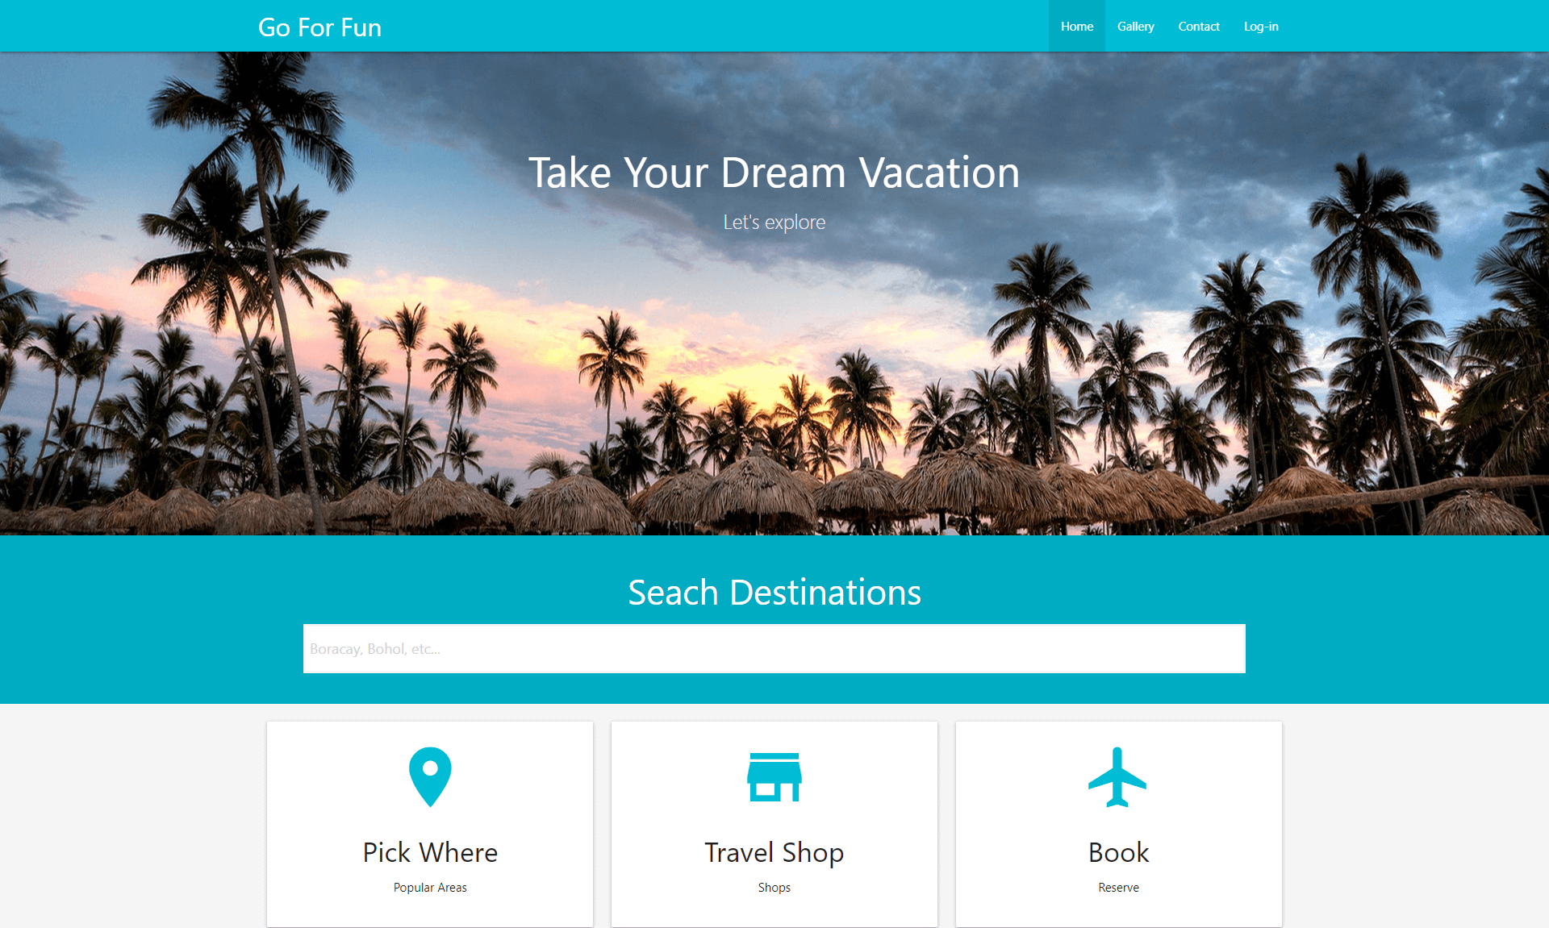This screenshot has height=928, width=1549.
Task: Click the Pick Where heading
Action: [430, 852]
